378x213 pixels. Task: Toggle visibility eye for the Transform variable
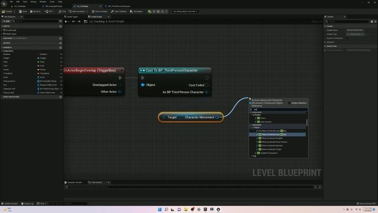61,73
